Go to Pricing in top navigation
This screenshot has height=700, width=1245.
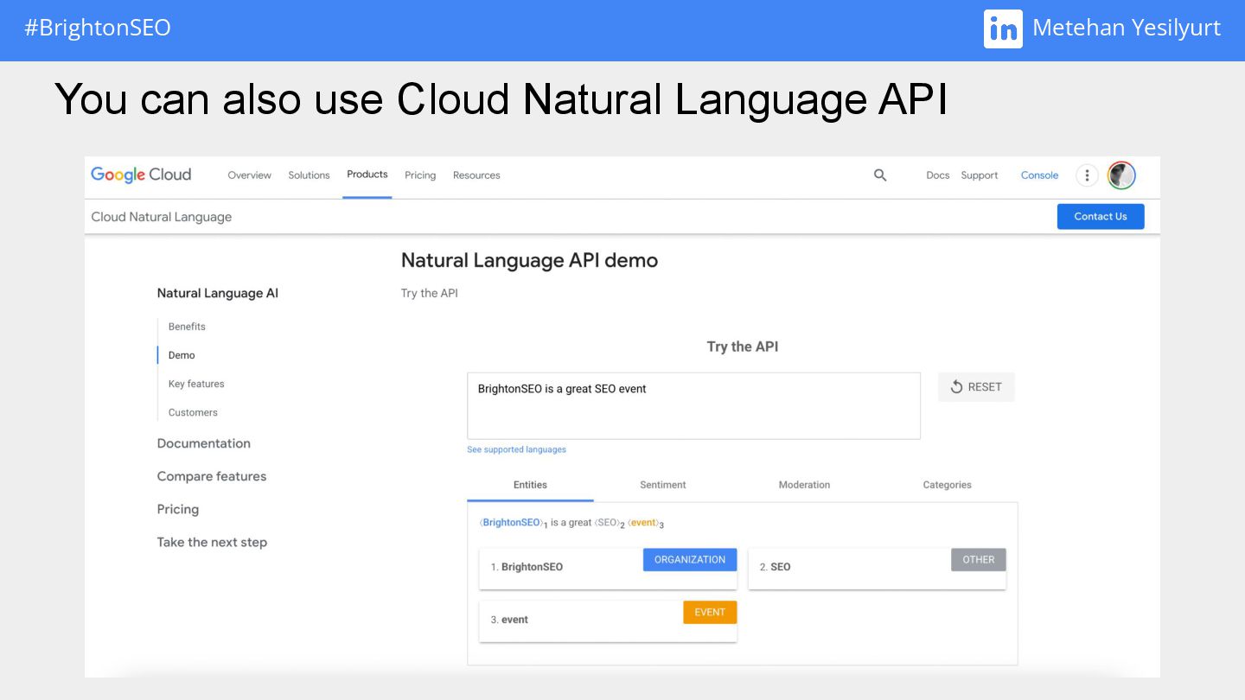coord(420,175)
